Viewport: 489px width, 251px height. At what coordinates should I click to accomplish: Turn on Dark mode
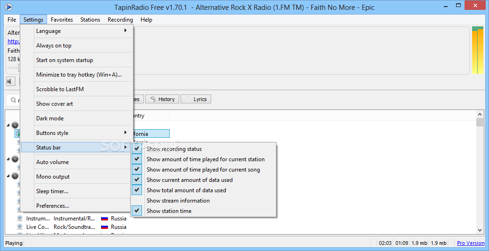[x=77, y=118]
